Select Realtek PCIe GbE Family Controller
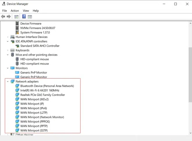 [42, 95]
